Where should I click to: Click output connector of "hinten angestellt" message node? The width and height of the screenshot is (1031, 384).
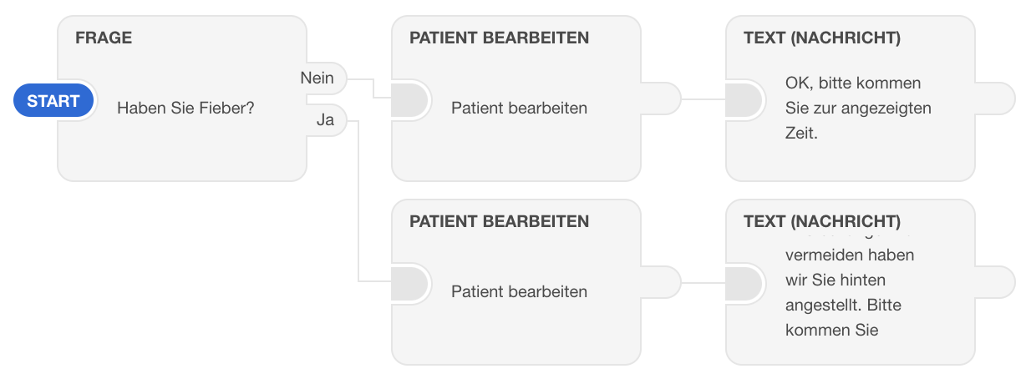[998, 284]
